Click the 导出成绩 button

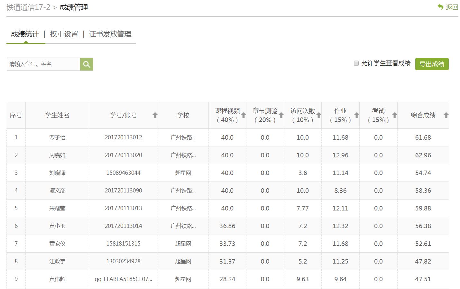(x=432, y=64)
